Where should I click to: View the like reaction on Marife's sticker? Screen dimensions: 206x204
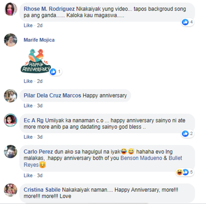53,72
